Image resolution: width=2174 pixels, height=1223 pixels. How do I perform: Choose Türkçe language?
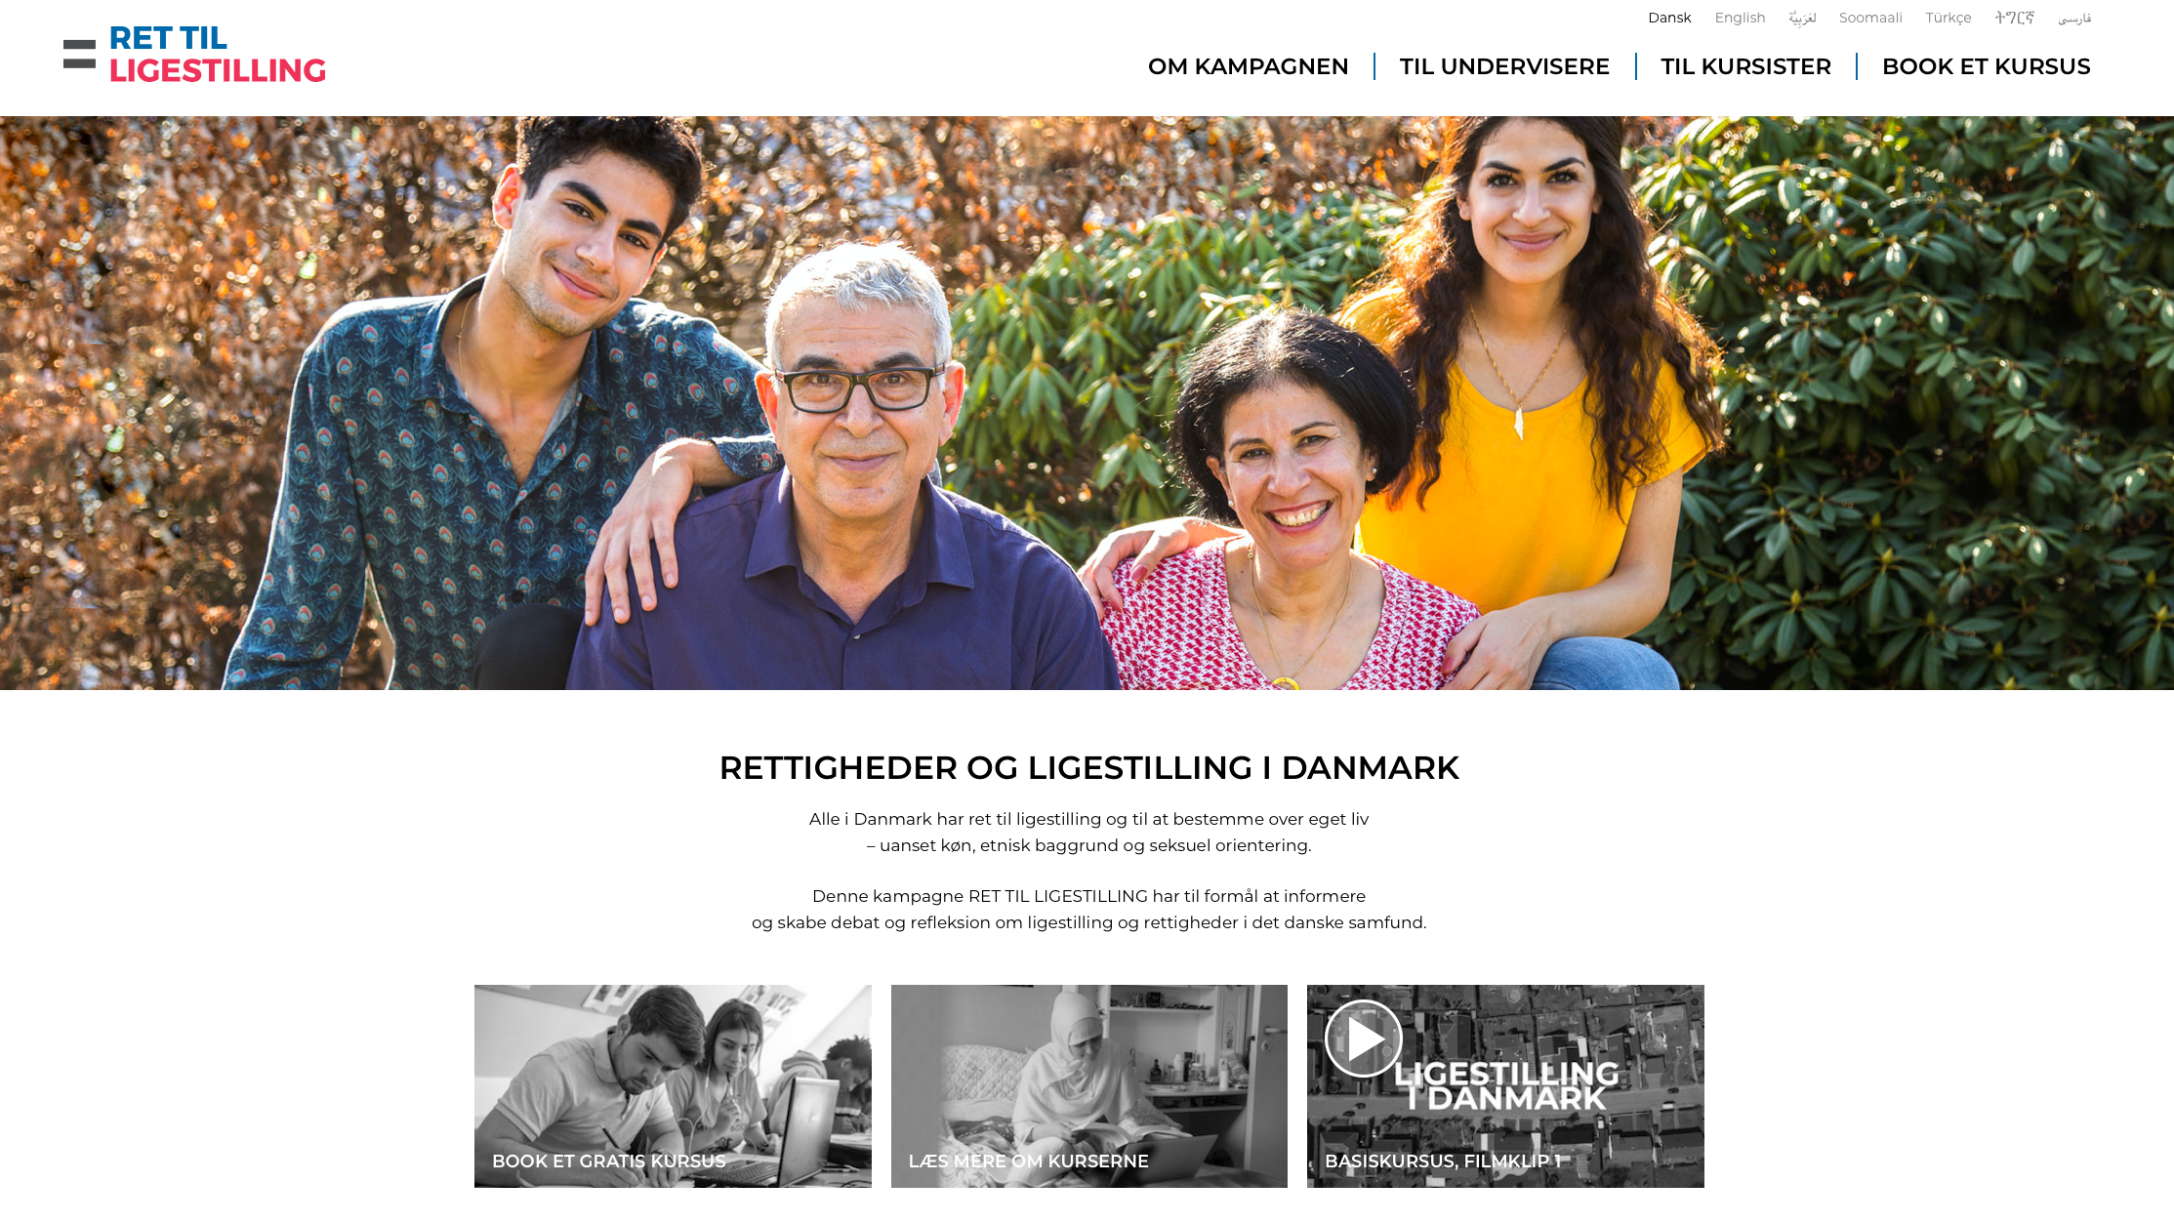pos(1948,18)
